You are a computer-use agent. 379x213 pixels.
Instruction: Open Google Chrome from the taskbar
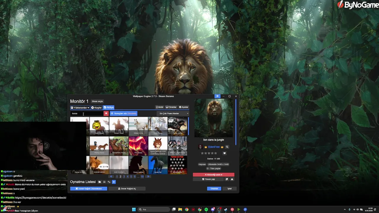(x=187, y=209)
